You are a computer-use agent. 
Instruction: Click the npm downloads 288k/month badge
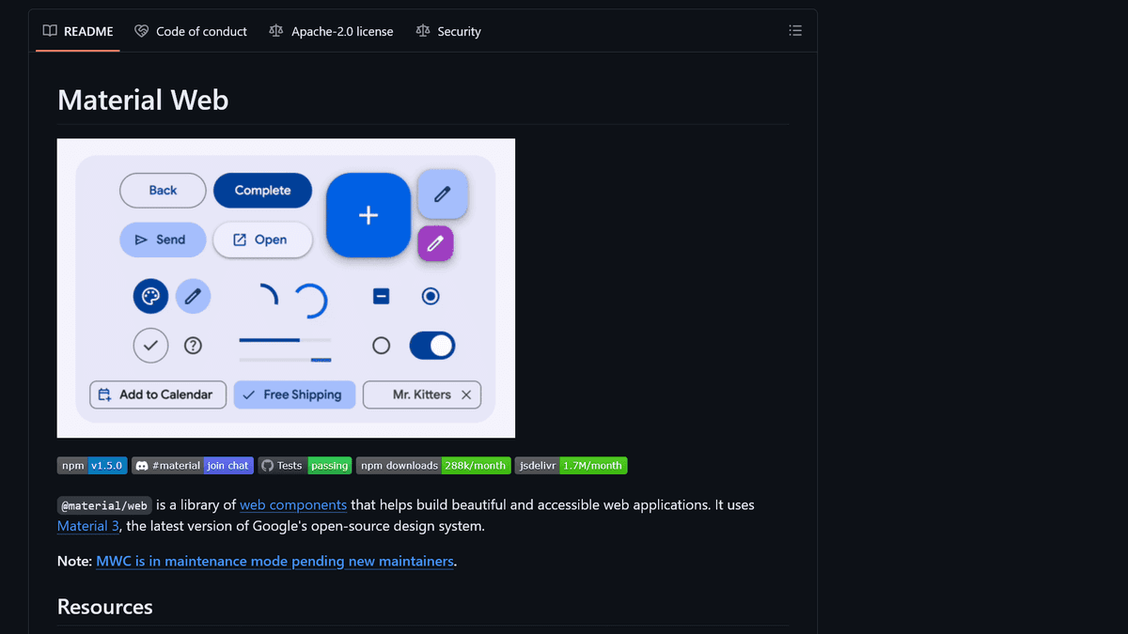(x=433, y=465)
